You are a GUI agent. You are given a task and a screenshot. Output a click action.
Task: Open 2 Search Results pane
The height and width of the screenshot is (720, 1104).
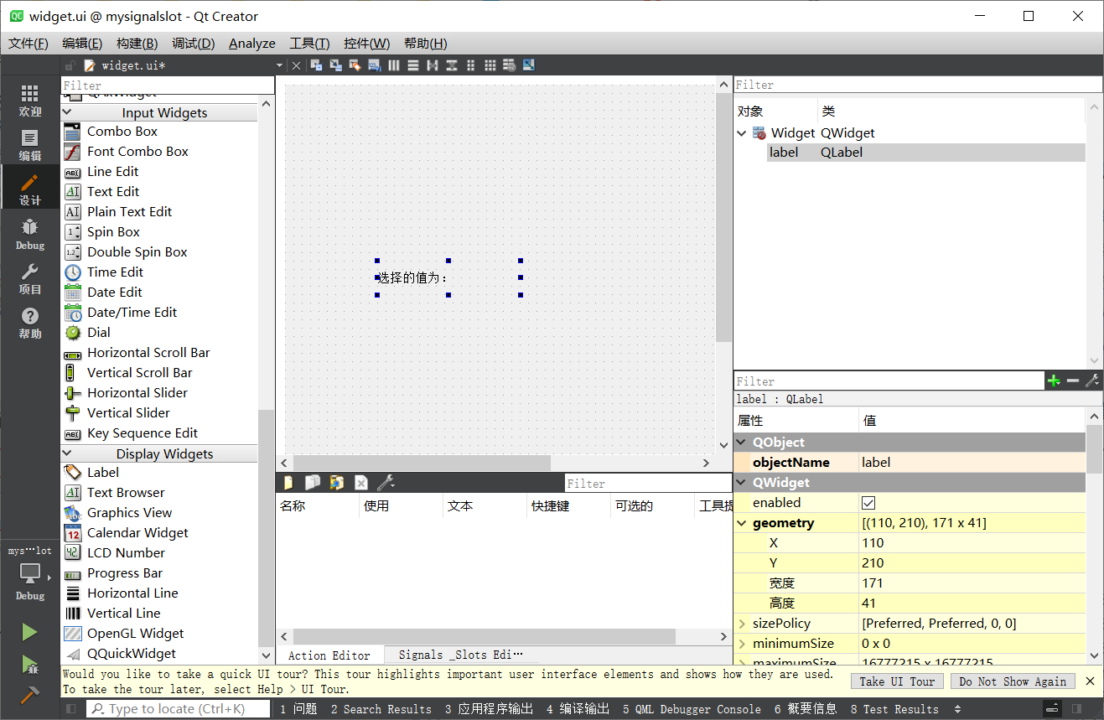(x=381, y=709)
